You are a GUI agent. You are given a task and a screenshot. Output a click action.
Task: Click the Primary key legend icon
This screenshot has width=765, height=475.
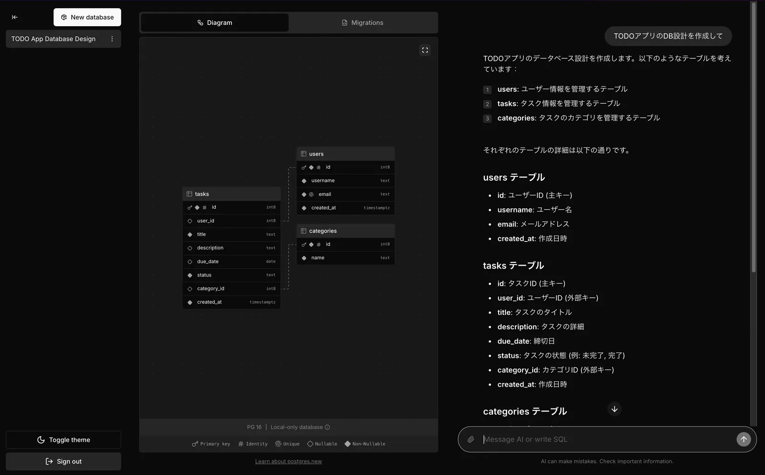tap(195, 444)
